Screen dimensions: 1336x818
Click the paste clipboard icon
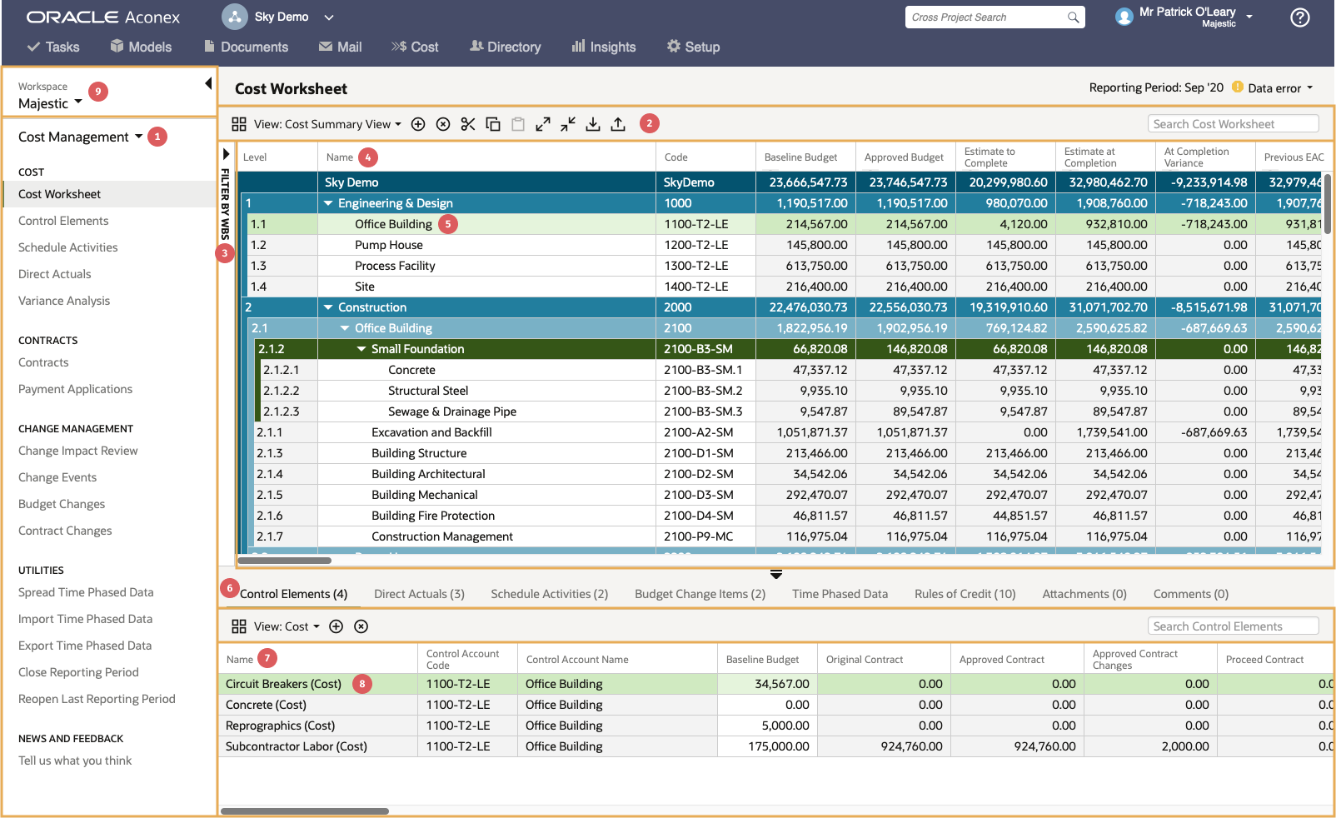[x=518, y=124]
